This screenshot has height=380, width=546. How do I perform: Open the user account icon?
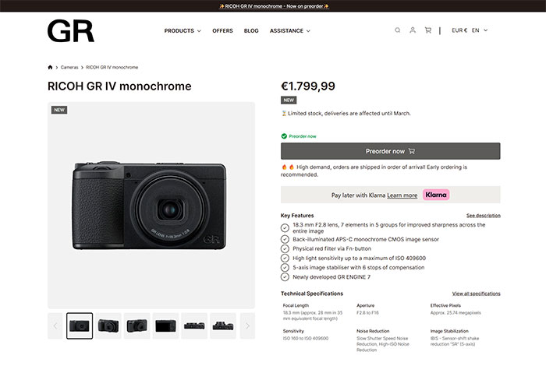point(413,30)
